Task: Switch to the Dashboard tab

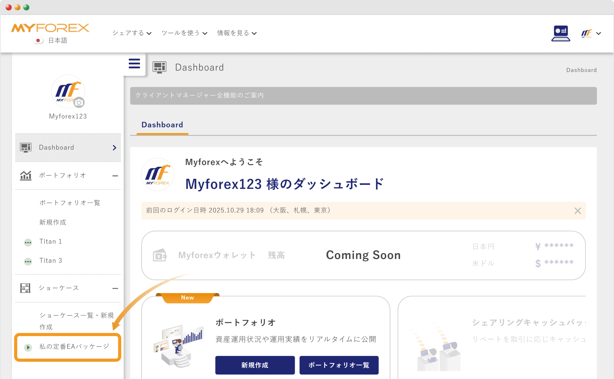Action: [162, 125]
